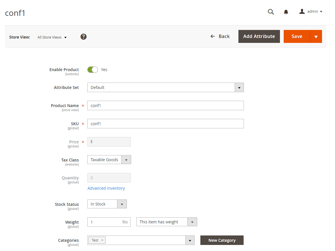Click the Back arrow icon
The width and height of the screenshot is (335, 251).
212,37
